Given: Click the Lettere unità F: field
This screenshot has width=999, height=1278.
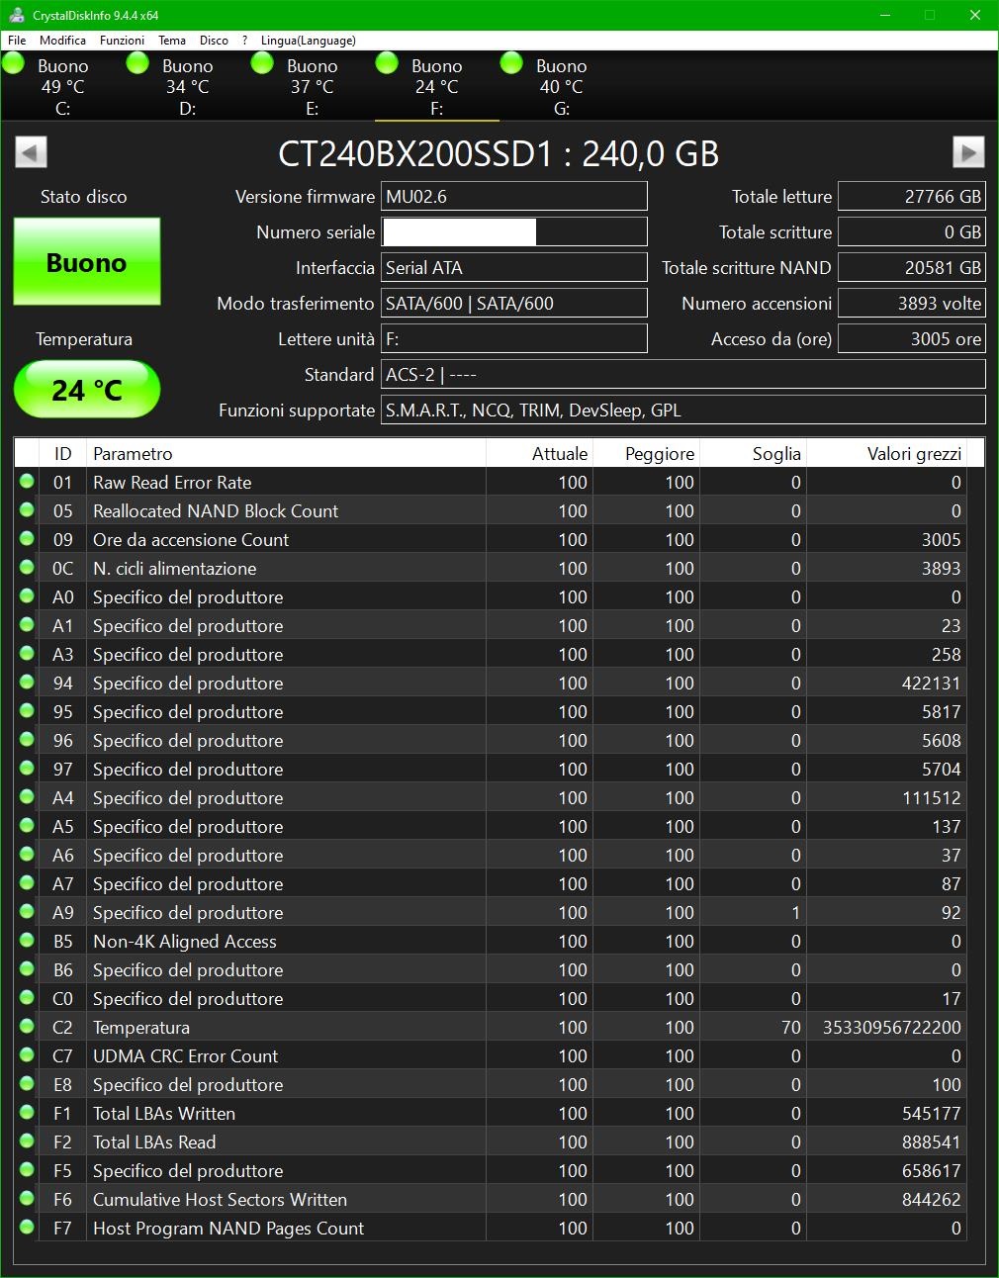Looking at the screenshot, I should 514,338.
